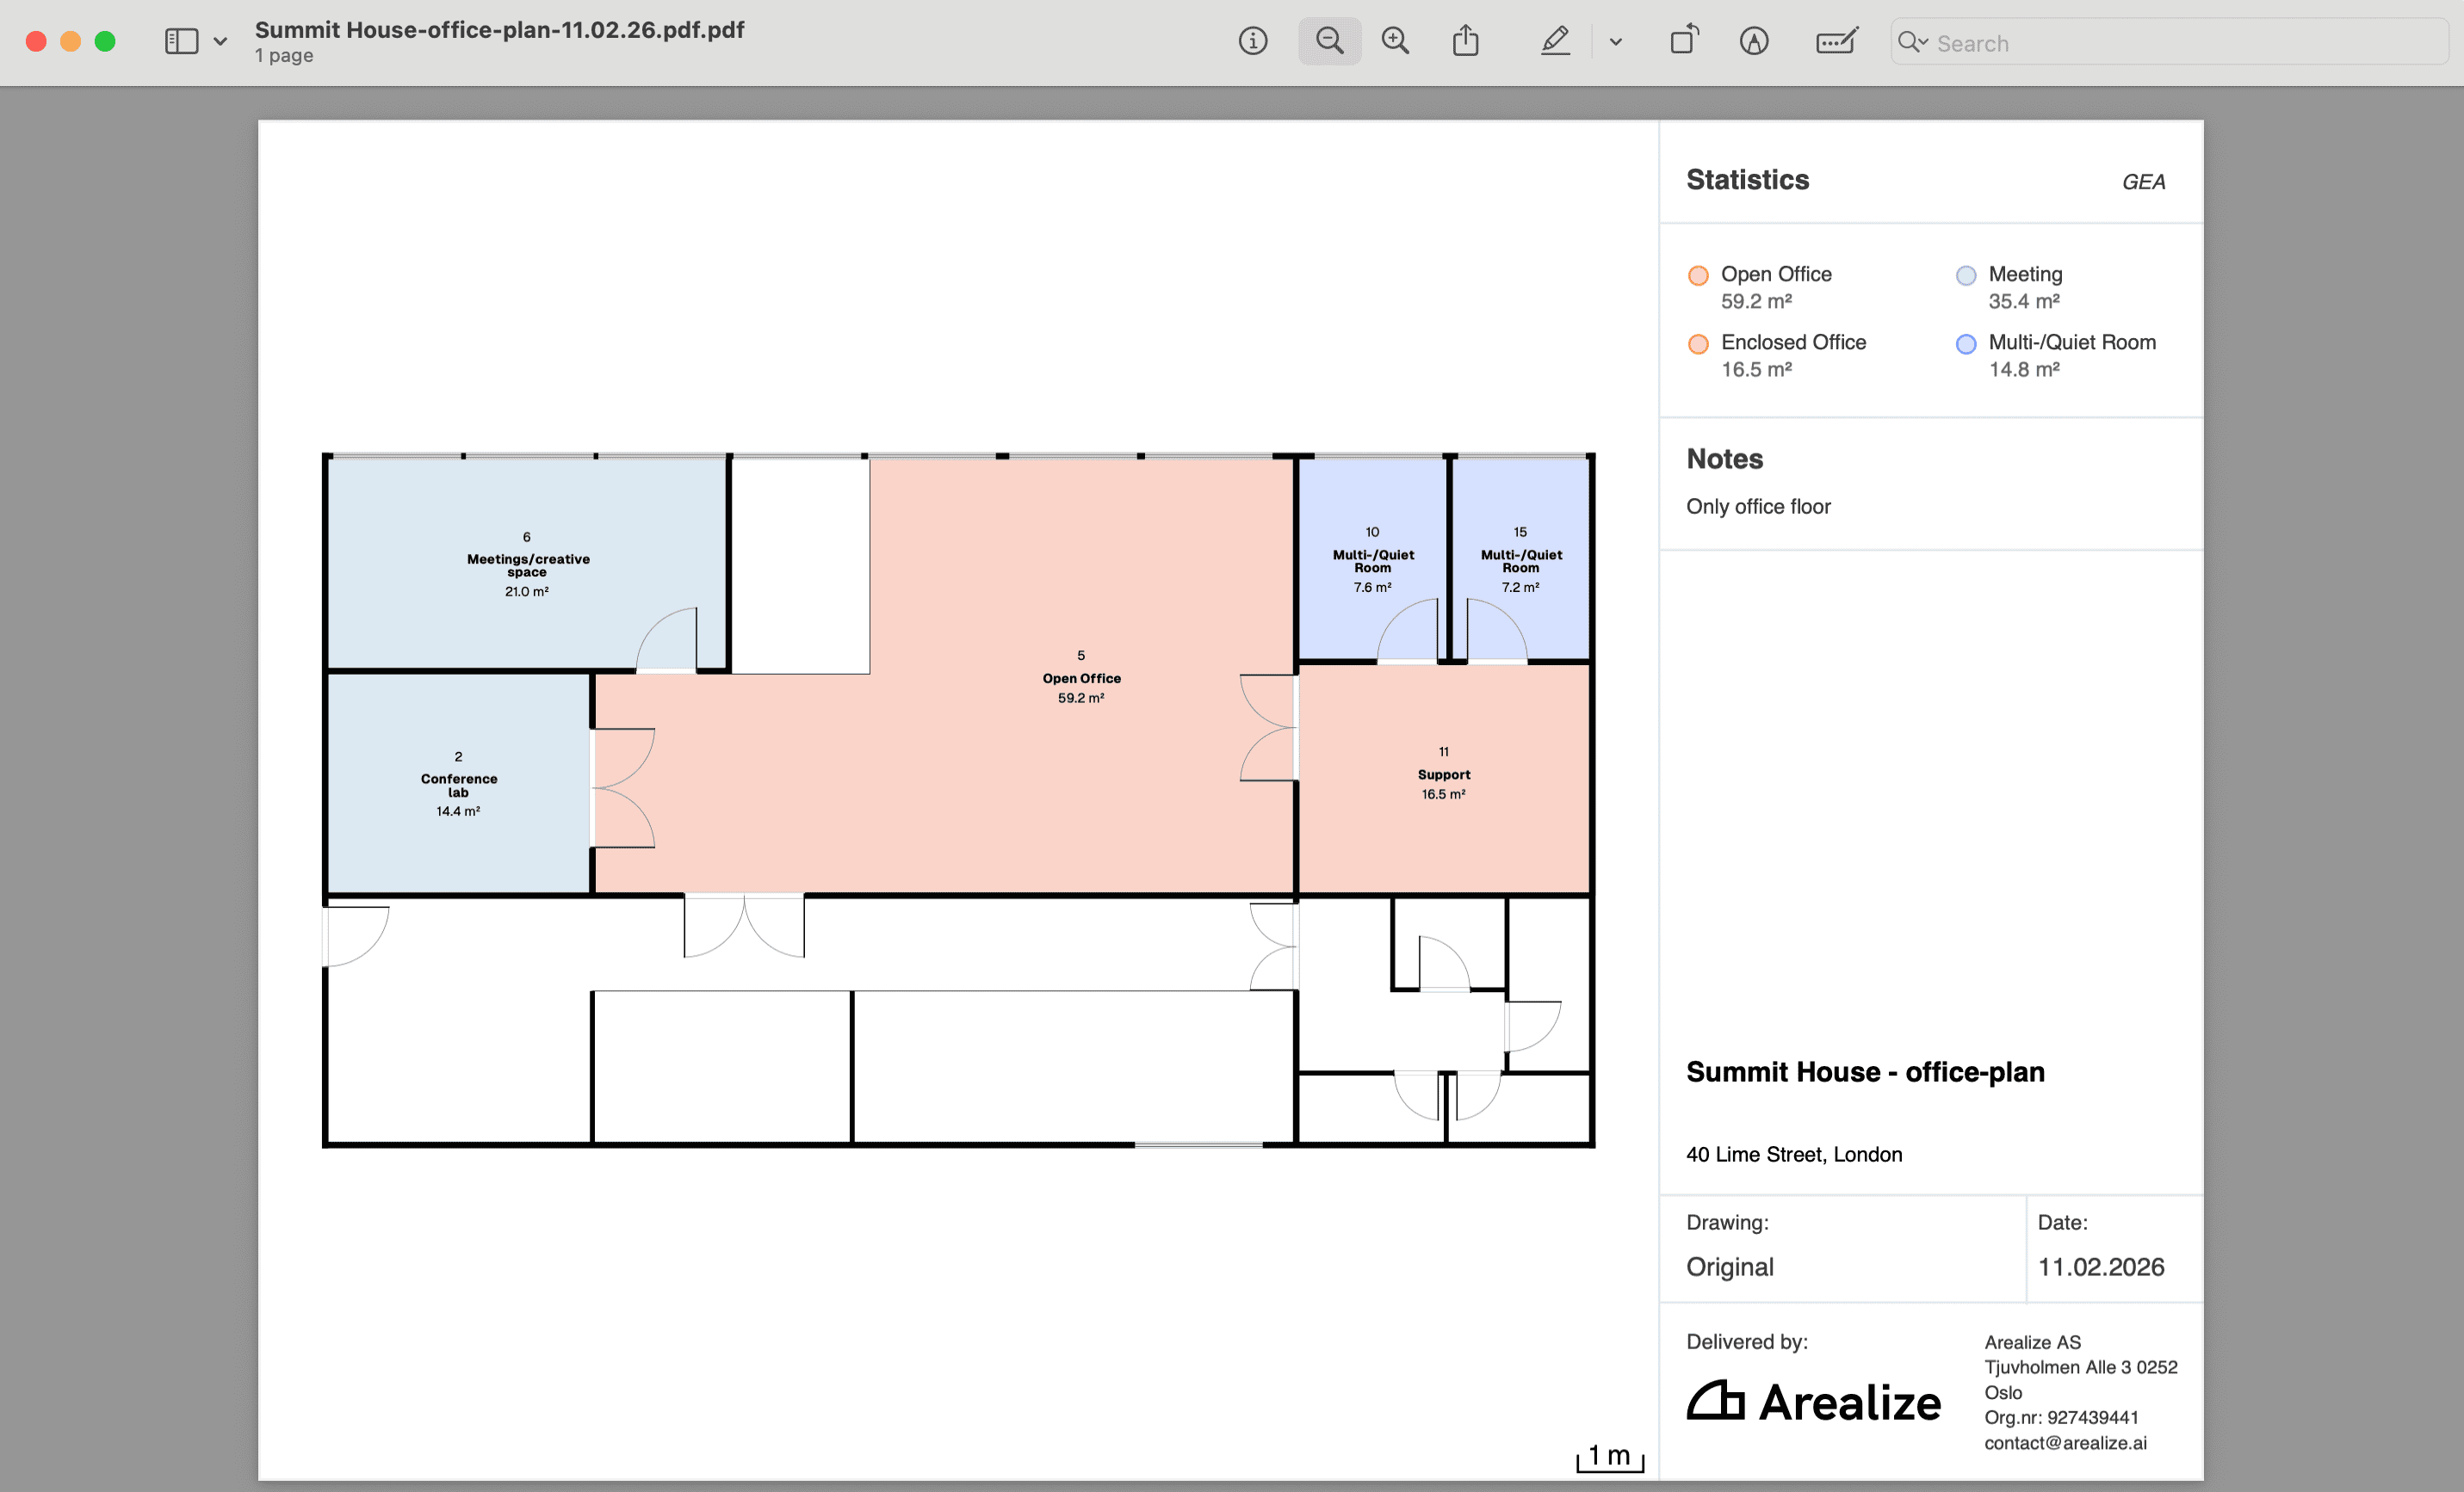Click the Meeting legend dot
The height and width of the screenshot is (1492, 2464).
click(x=1966, y=274)
